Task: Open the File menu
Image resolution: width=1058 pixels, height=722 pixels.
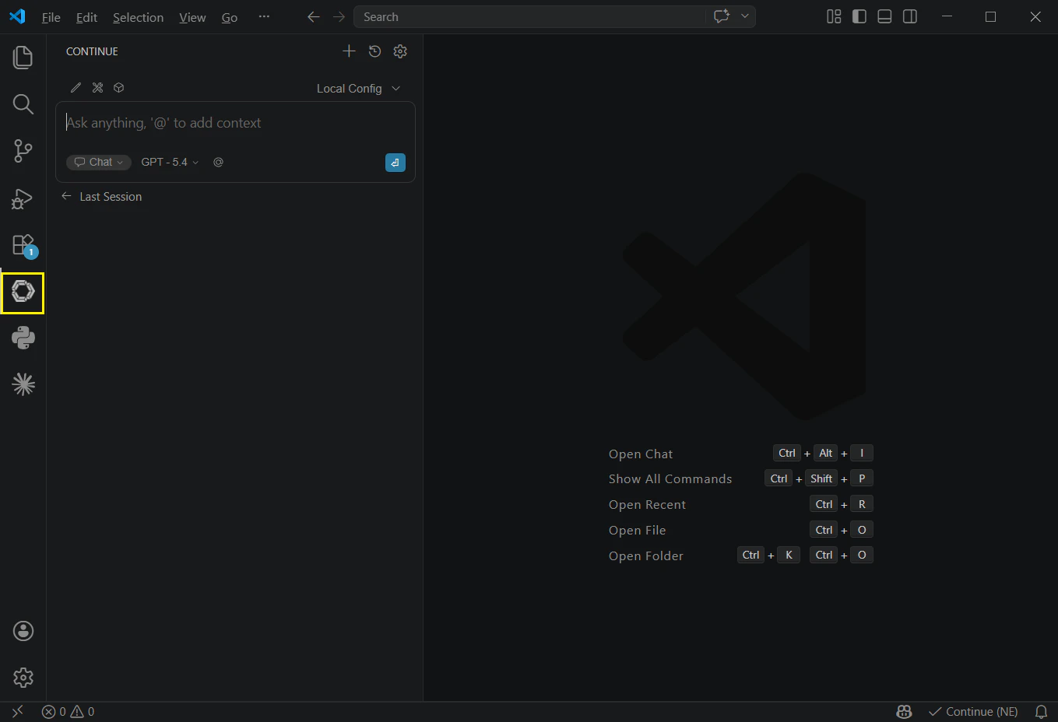Action: pyautogui.click(x=51, y=17)
